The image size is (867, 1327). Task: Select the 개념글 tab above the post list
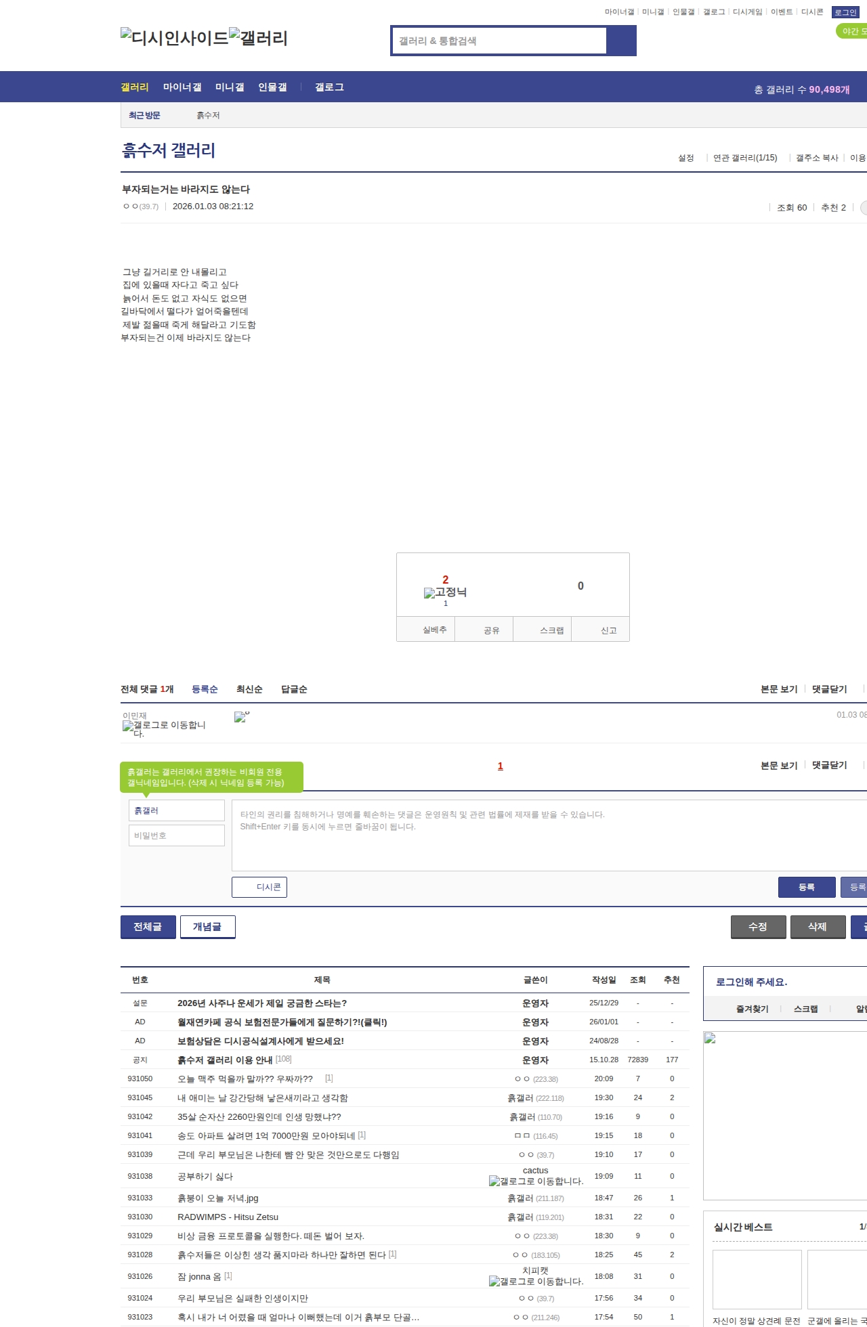click(207, 927)
